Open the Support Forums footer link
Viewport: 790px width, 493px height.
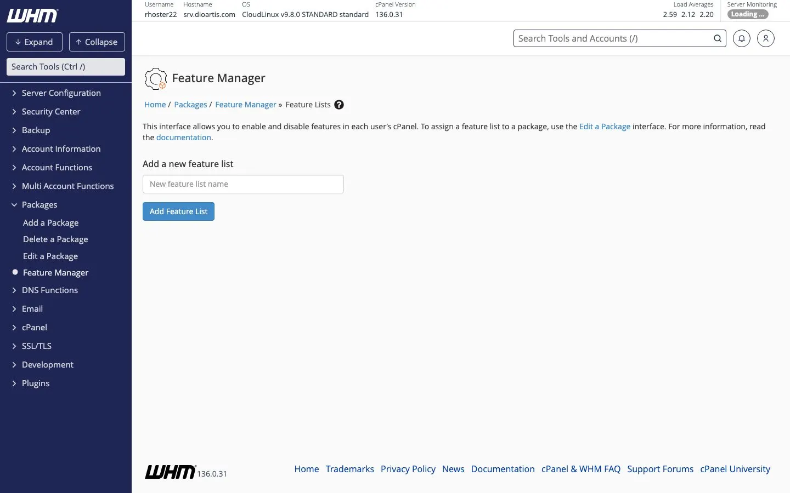(x=661, y=469)
